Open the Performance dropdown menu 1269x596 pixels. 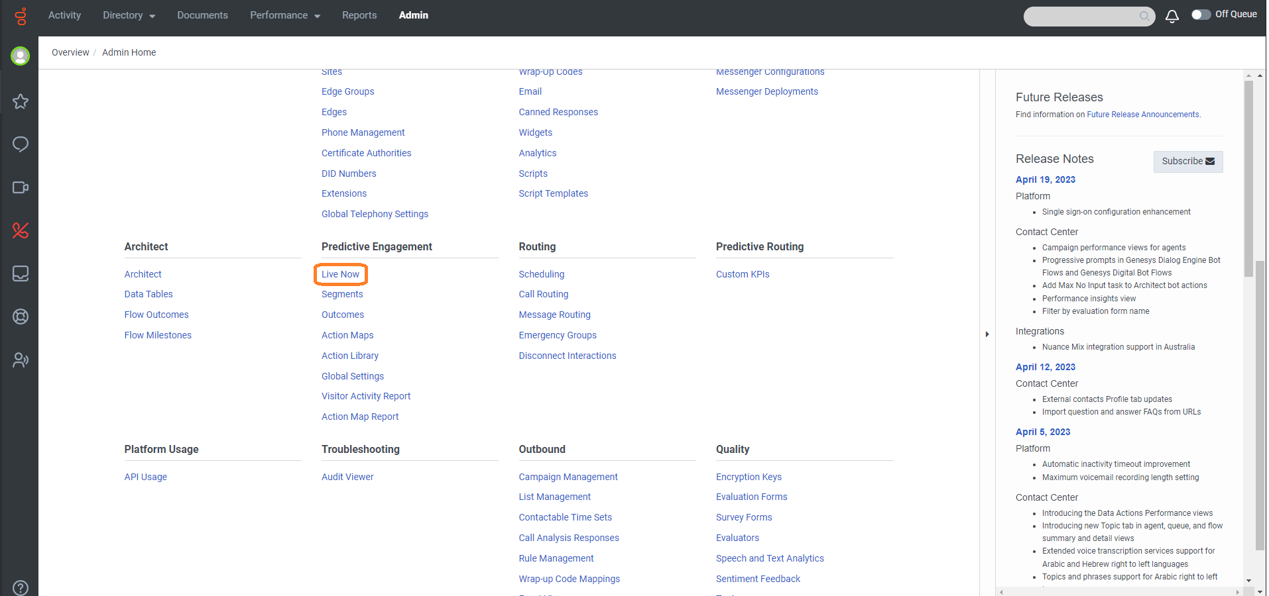[x=284, y=15]
